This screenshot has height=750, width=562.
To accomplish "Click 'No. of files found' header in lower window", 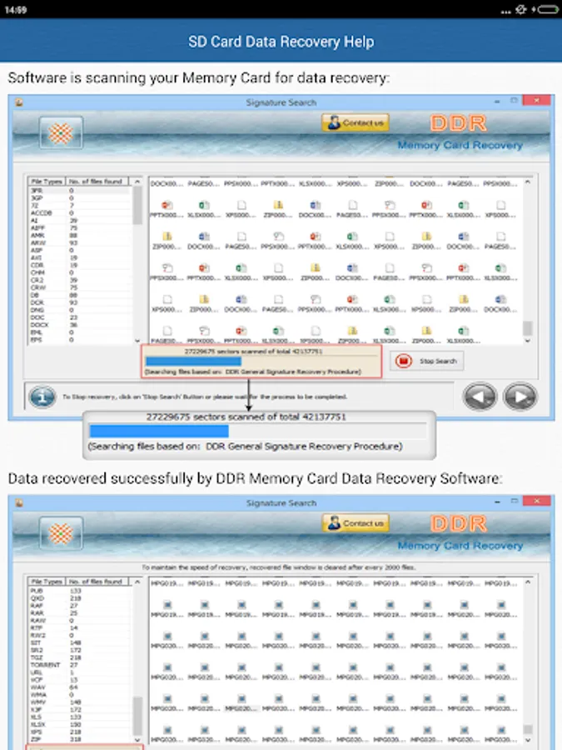I will (x=97, y=582).
